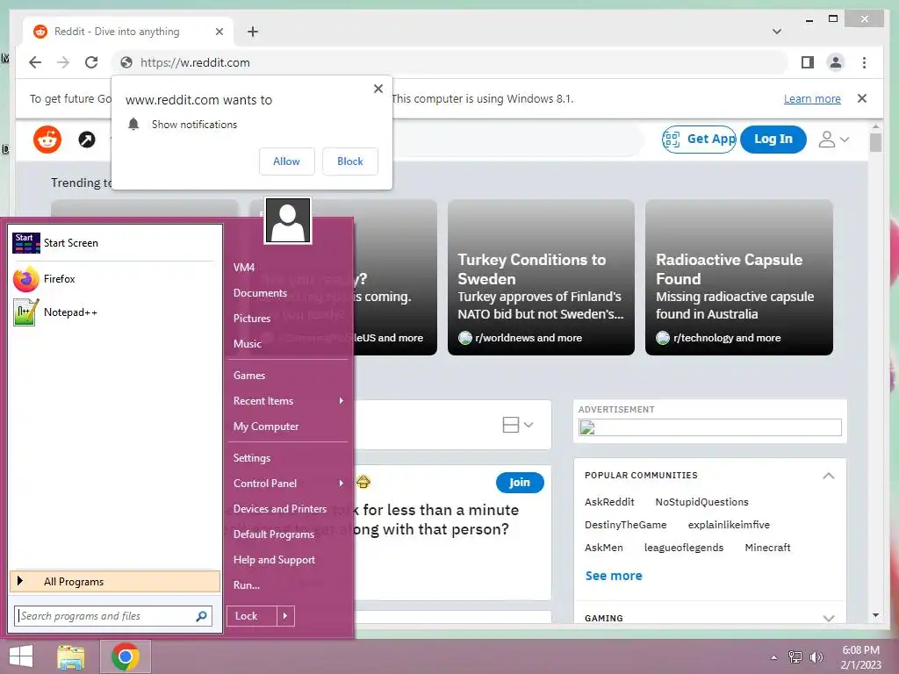Close the Windows 8.1 info bar

(x=862, y=98)
